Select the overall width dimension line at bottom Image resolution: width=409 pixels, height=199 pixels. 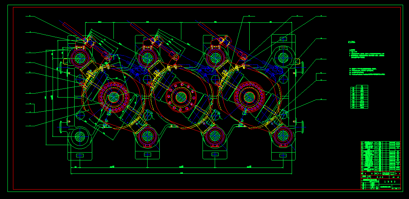(181, 174)
